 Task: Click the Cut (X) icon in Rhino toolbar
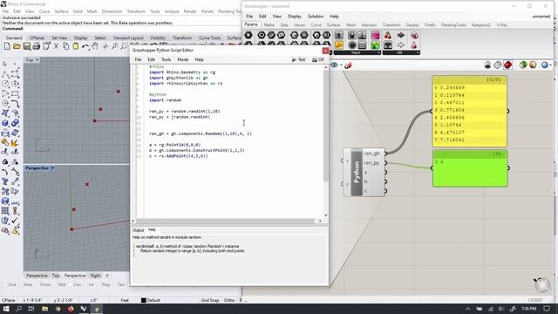click(x=56, y=46)
